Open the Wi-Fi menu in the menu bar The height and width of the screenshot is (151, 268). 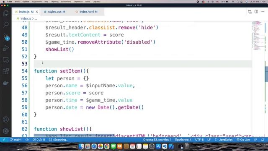click(x=233, y=2)
